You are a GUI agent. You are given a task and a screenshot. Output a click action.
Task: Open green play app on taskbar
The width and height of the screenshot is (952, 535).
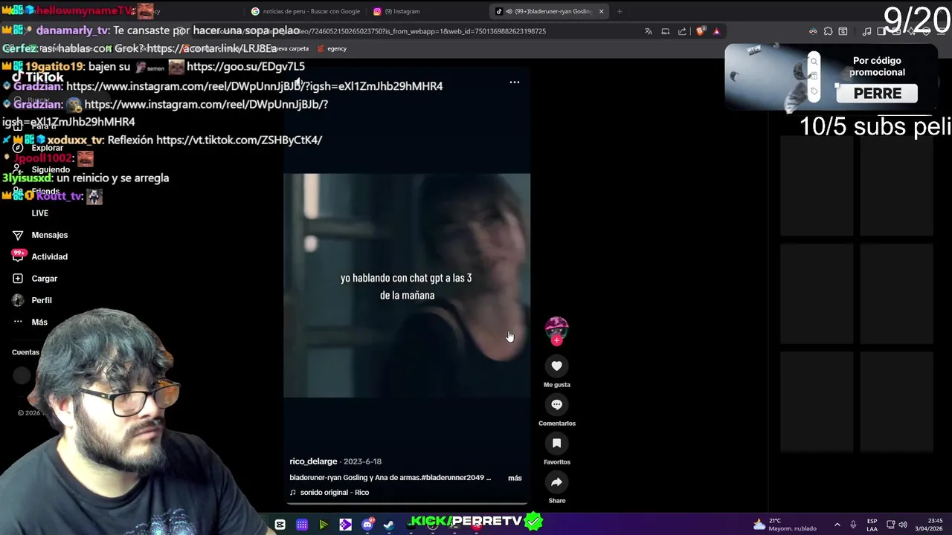[324, 525]
